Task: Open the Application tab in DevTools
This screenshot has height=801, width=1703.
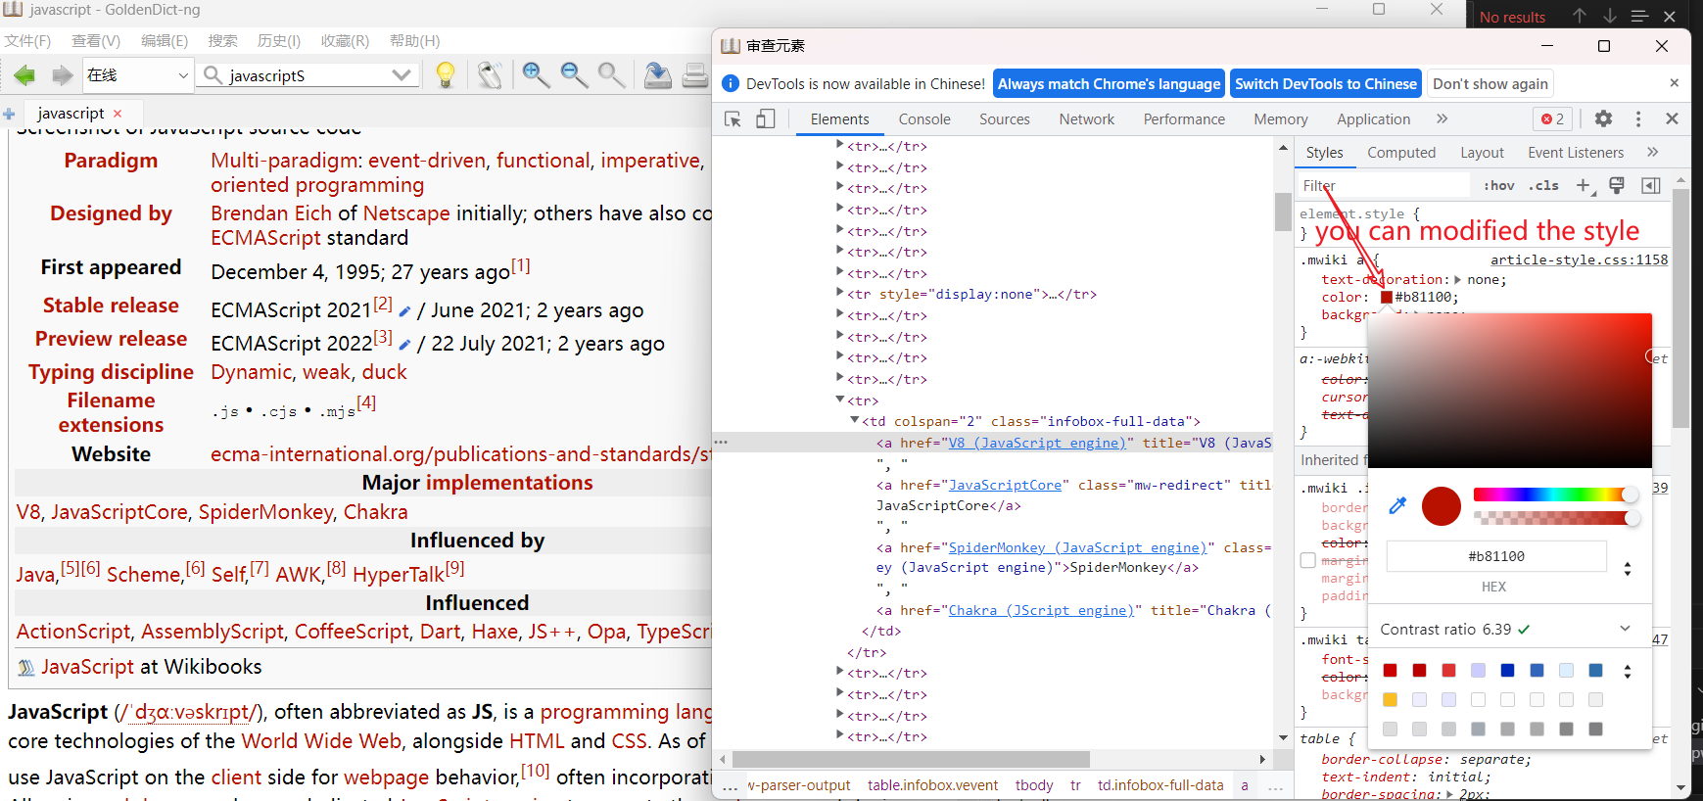Action: pos(1373,118)
